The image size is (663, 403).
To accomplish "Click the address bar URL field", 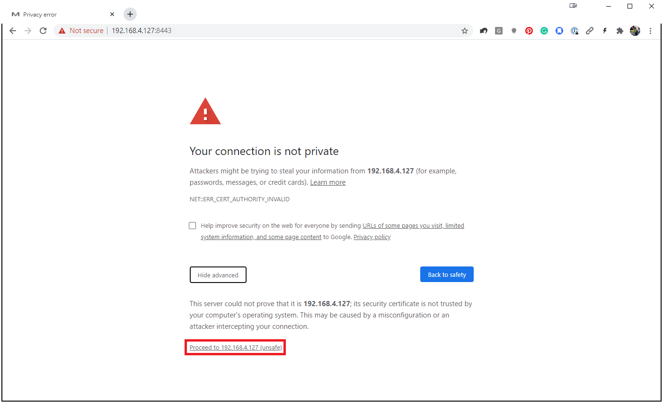I will coord(284,31).
